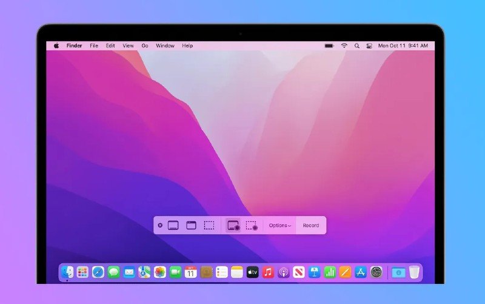Open App Store from the Dock
The width and height of the screenshot is (485, 304).
(x=361, y=272)
